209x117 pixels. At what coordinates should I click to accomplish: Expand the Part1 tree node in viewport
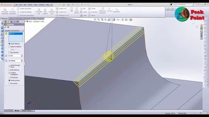[x=25, y=21]
